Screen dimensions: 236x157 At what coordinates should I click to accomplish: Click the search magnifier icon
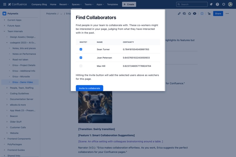pyautogui.click(x=179, y=4)
